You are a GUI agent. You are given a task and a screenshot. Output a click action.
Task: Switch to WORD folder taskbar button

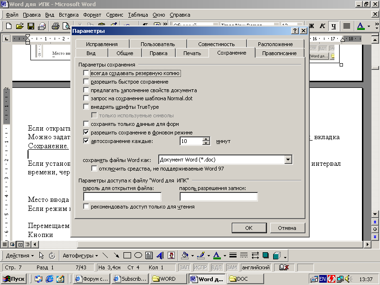click(168, 279)
